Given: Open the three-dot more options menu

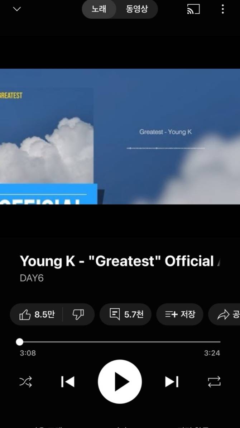Looking at the screenshot, I should 222,9.
